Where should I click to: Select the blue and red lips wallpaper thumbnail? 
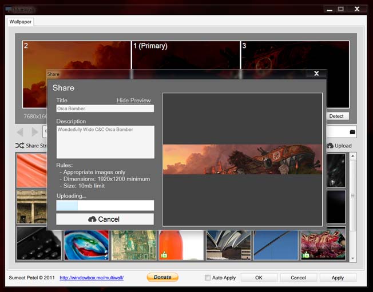[x=86, y=245]
